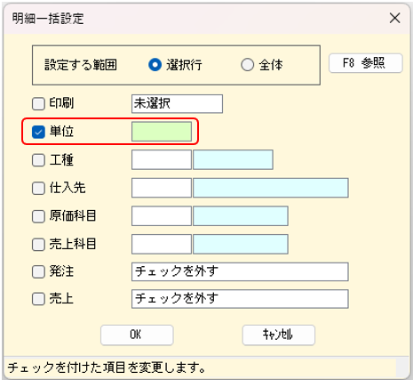Click the 原価科目 code input field
The image size is (413, 380).
pyautogui.click(x=162, y=216)
